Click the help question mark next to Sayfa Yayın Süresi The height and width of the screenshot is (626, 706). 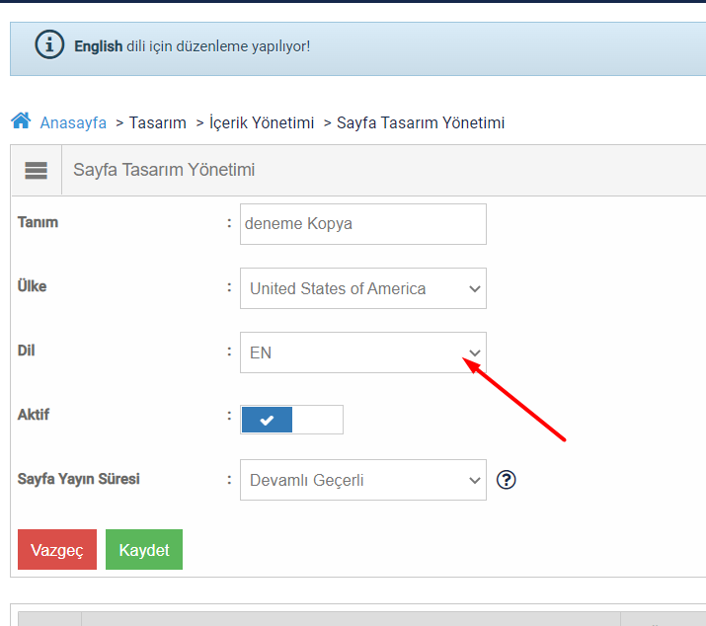[x=507, y=480]
